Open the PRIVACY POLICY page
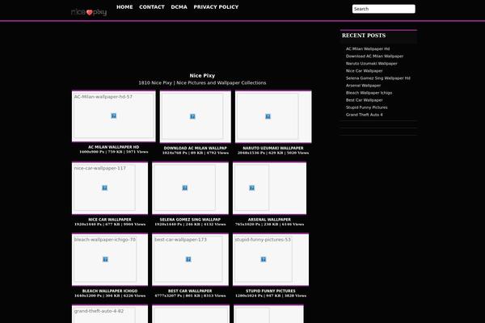 click(x=216, y=7)
